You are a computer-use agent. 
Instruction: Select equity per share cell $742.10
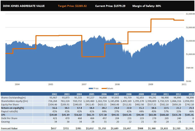click(x=190, y=104)
